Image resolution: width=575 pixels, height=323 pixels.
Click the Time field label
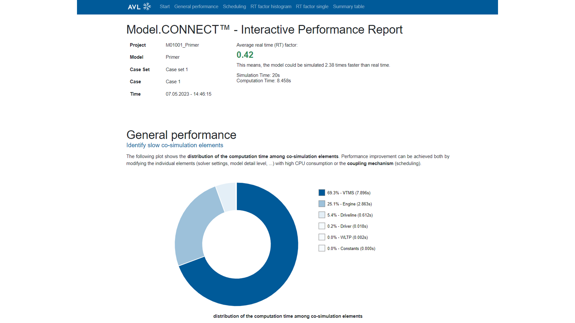pos(135,94)
